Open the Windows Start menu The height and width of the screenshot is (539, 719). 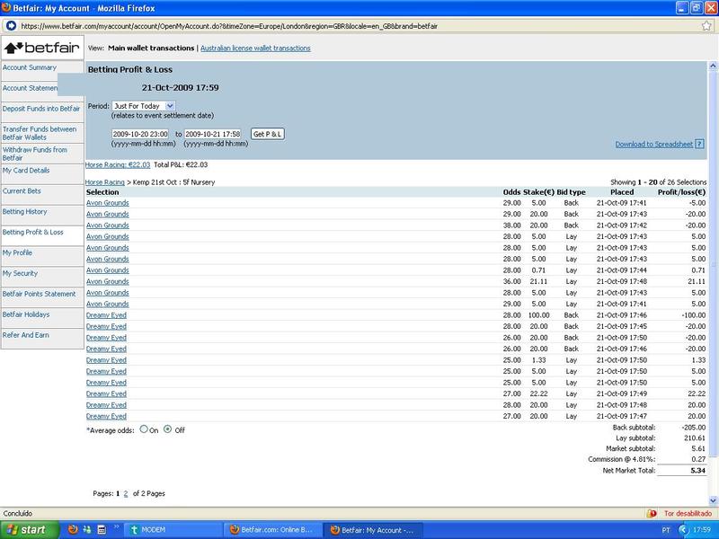(x=30, y=530)
